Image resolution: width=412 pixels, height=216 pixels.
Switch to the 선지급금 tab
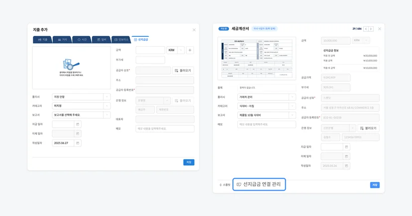click(x=141, y=40)
